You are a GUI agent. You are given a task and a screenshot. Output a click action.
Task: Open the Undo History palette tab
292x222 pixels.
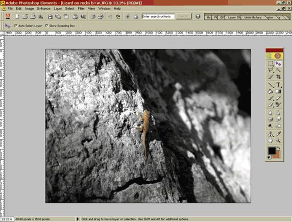tap(253, 17)
